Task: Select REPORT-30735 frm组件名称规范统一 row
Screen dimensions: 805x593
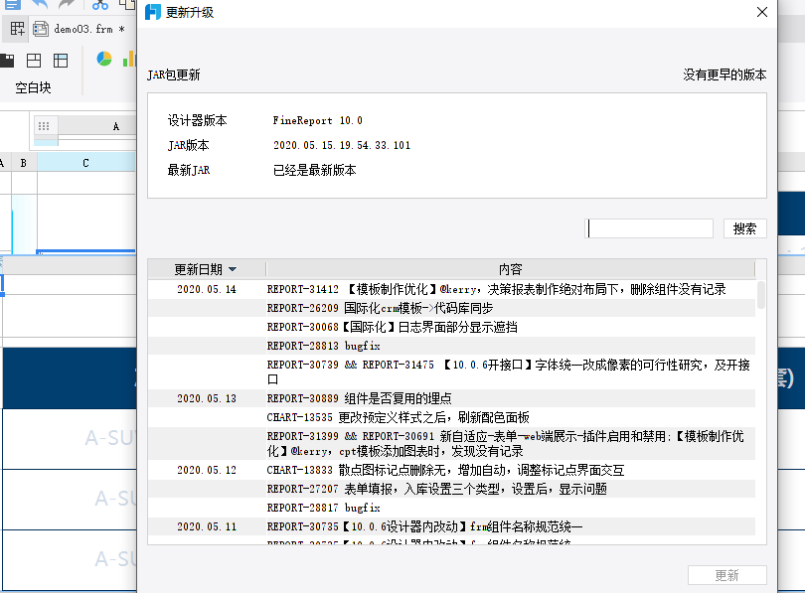Action: tap(452, 526)
